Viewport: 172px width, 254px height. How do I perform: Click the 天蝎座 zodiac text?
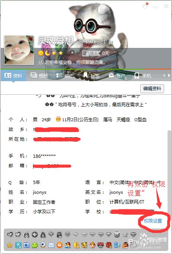[123, 120]
